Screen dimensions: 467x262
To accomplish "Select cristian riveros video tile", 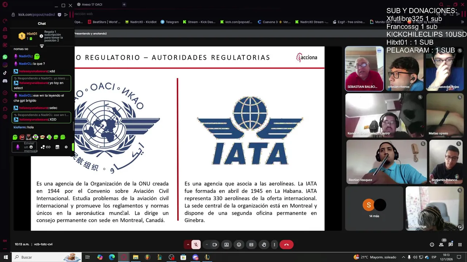I will click(x=404, y=68).
